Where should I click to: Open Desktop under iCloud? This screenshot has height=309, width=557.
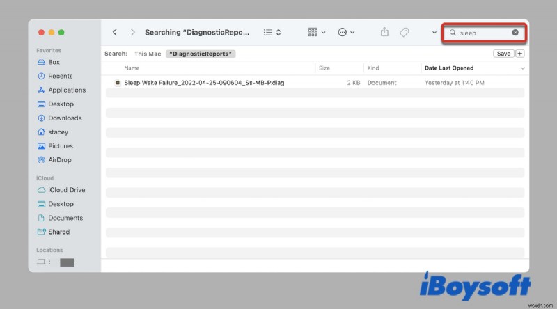pos(61,204)
